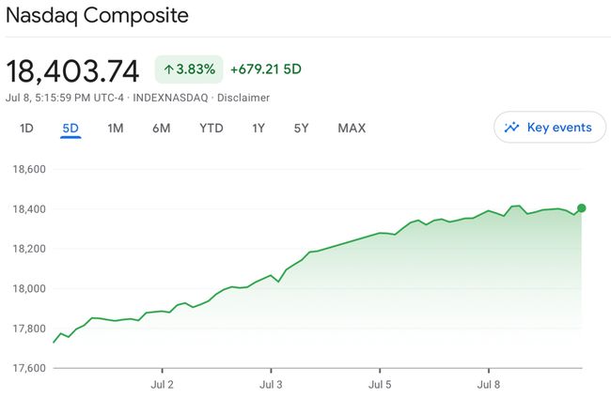Select the 5D time range tab
Viewport: 611px width, 398px height.
click(x=70, y=128)
